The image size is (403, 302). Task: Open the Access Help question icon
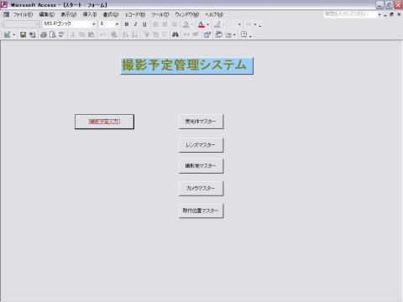(x=244, y=34)
